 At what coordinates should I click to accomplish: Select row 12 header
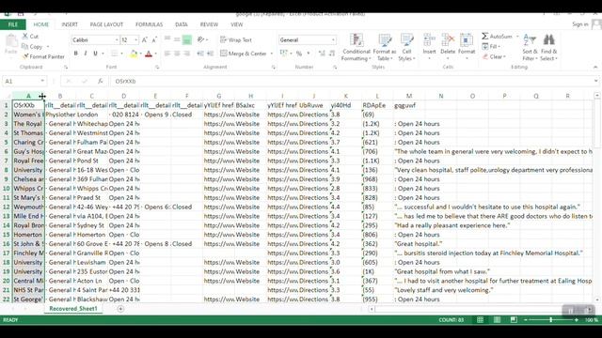pos(7,207)
